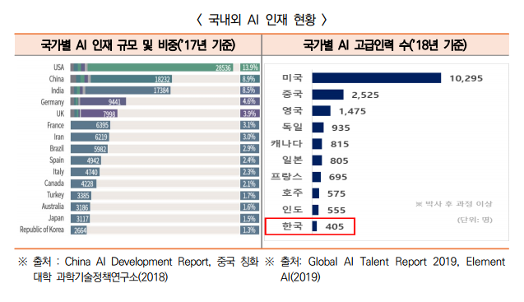Viewport: 524px width, 302px height.
Task: Click the 캐나다 label
Action: coord(286,144)
